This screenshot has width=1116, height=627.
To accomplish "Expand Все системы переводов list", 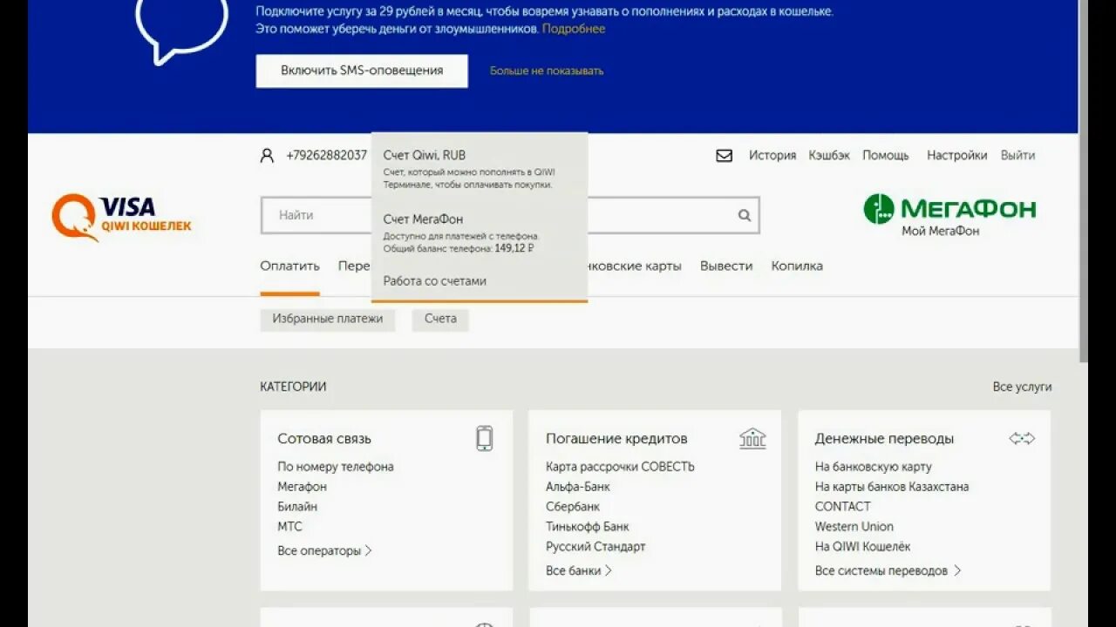I will click(888, 570).
